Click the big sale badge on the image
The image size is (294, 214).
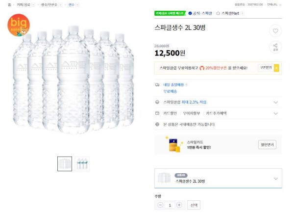tap(19, 25)
